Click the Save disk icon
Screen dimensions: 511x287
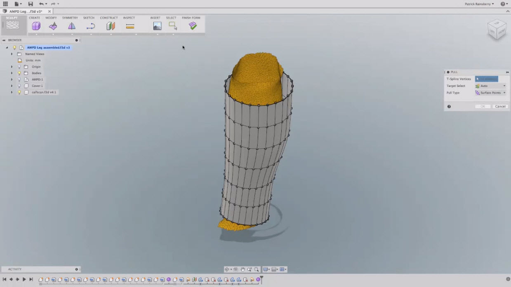click(31, 4)
